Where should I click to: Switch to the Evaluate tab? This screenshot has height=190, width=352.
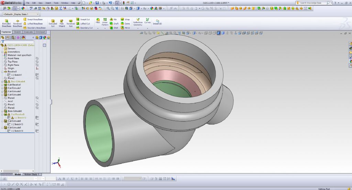[x=29, y=32]
